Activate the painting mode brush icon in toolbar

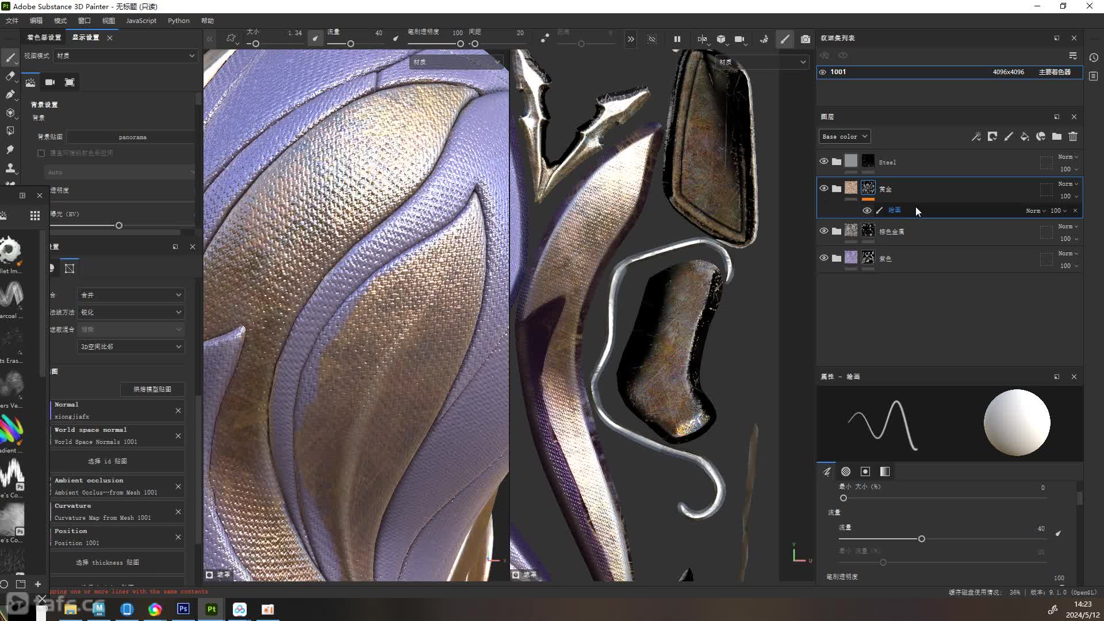[x=785, y=39]
